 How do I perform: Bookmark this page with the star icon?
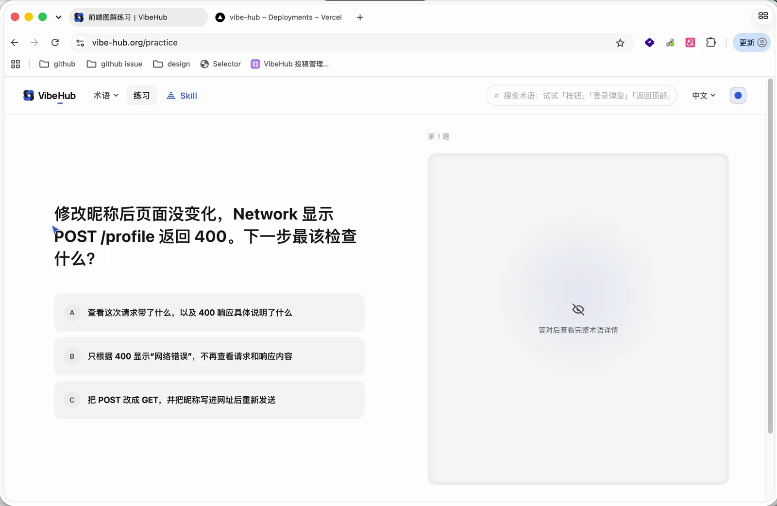pyautogui.click(x=620, y=43)
